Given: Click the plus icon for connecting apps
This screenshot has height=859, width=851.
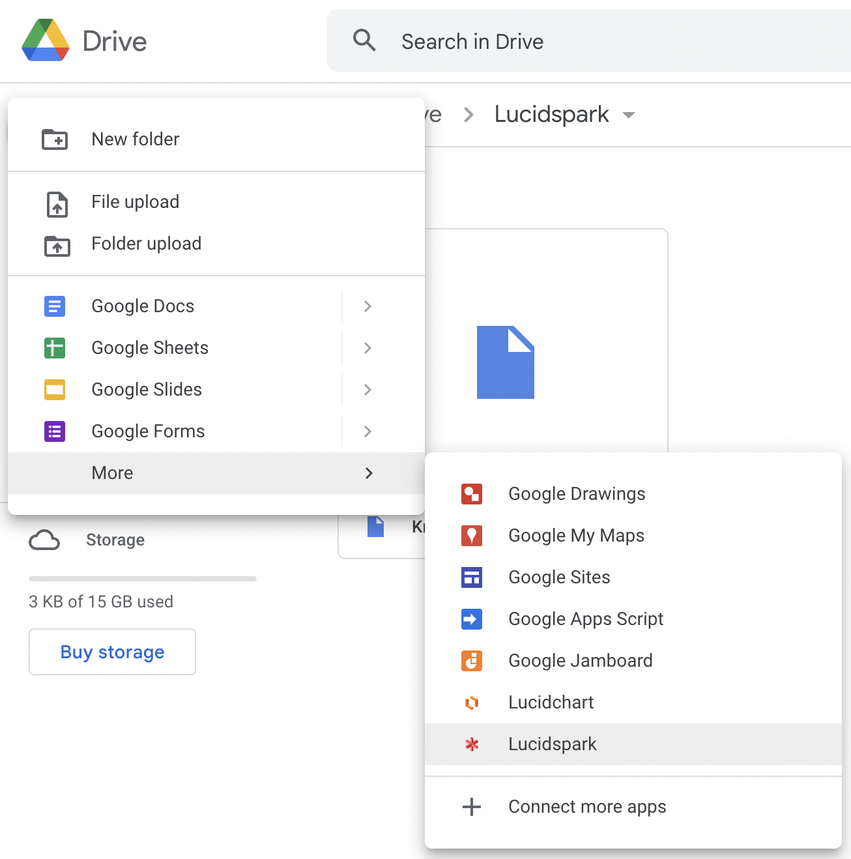Looking at the screenshot, I should [x=472, y=807].
